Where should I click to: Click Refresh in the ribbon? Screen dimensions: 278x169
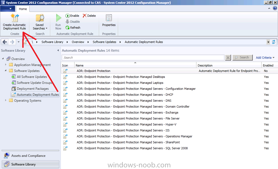pos(73,28)
